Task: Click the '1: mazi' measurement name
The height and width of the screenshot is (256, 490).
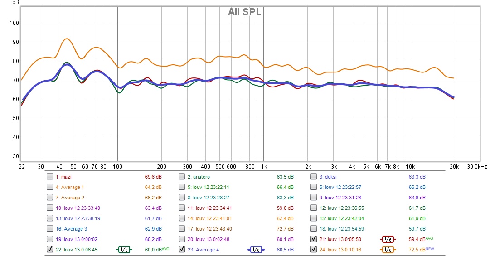Action: click(64, 177)
